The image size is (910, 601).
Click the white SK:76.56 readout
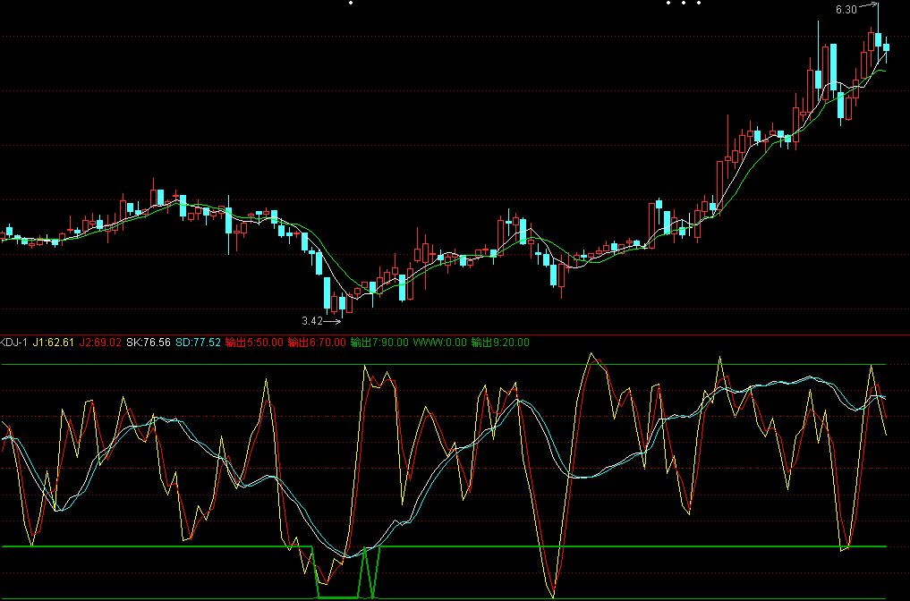[149, 342]
